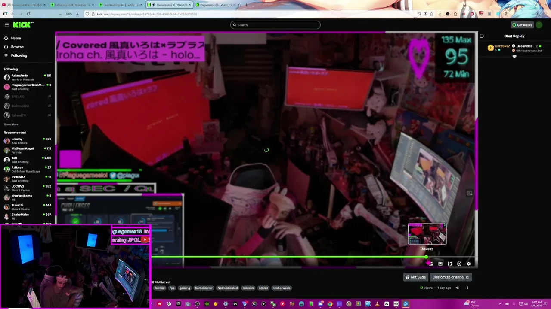
Task: Open INNESHX recommended channel
Action: pos(27,179)
